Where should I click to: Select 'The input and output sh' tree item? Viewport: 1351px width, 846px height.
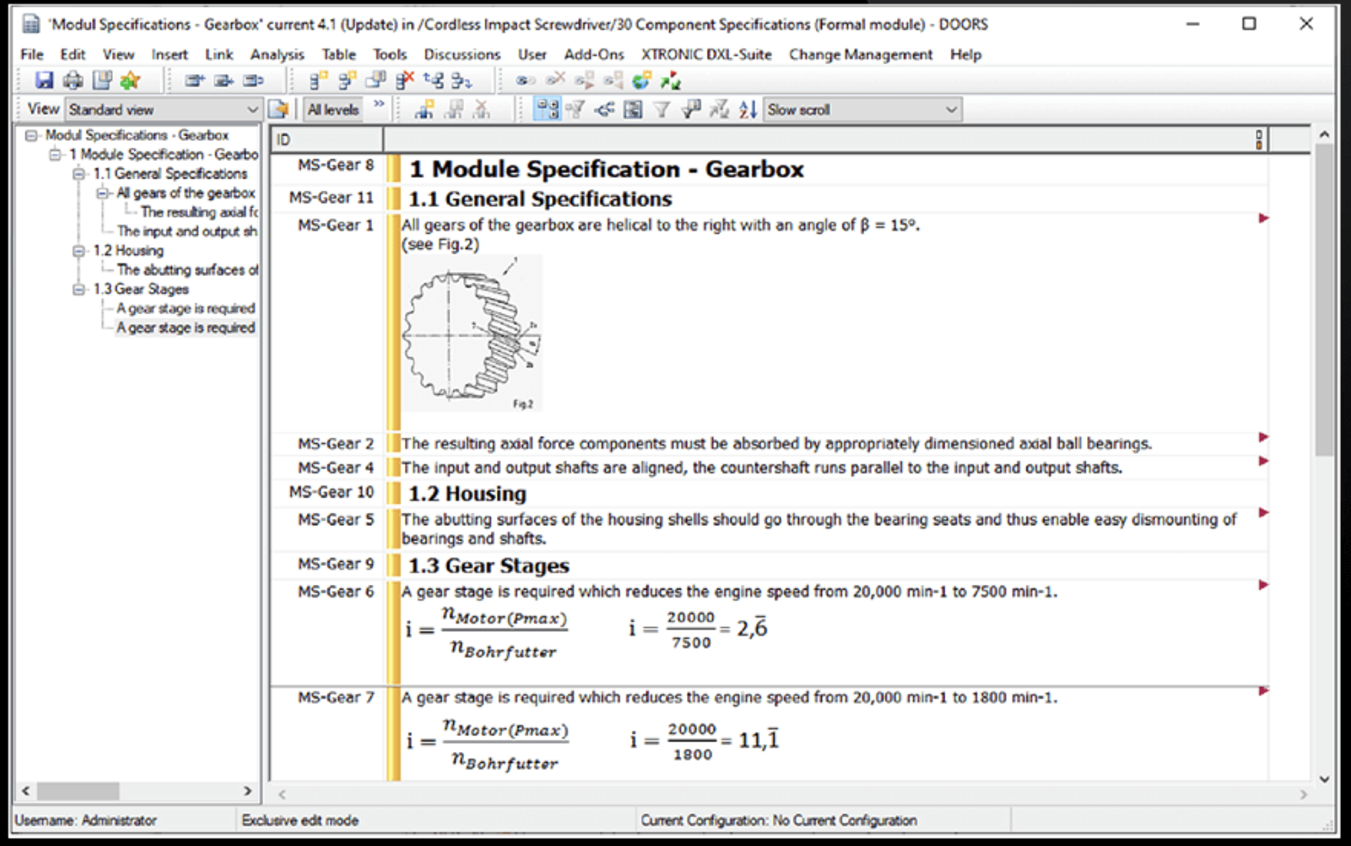coord(187,232)
